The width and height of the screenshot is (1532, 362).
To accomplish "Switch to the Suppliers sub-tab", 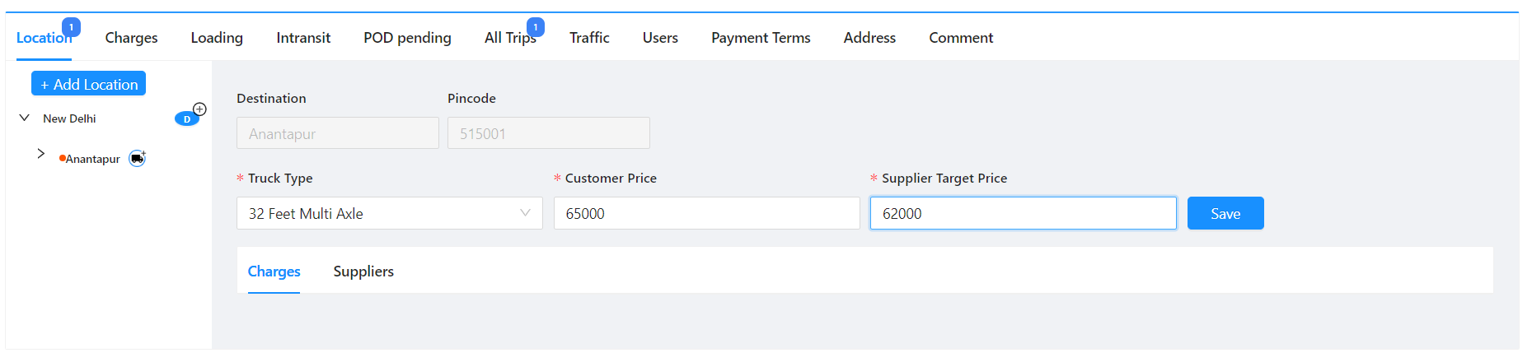I will [363, 271].
